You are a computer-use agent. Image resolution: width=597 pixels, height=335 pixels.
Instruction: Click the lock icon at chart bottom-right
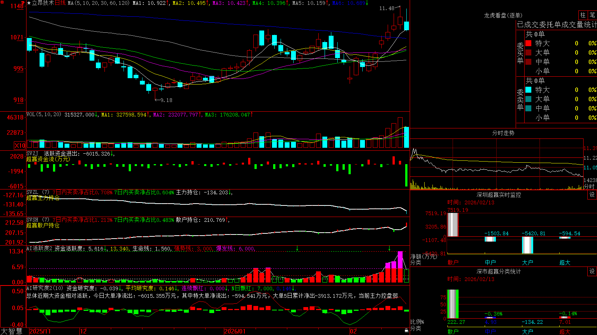407,331
